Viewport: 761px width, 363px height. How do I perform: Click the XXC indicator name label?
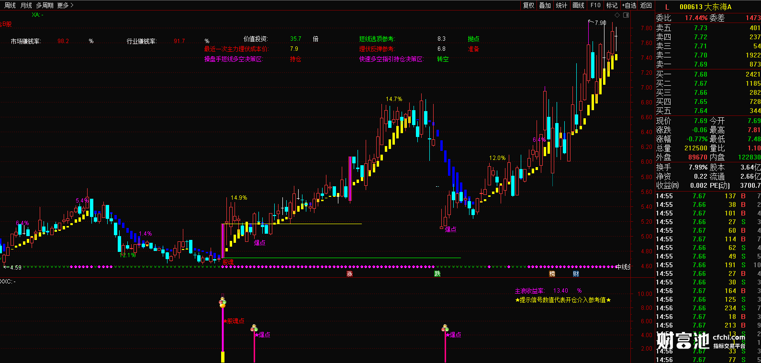point(8,282)
